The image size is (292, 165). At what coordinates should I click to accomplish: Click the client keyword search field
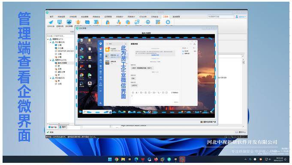tap(60, 36)
